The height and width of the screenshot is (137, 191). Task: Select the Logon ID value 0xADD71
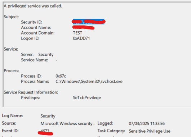point(81,38)
